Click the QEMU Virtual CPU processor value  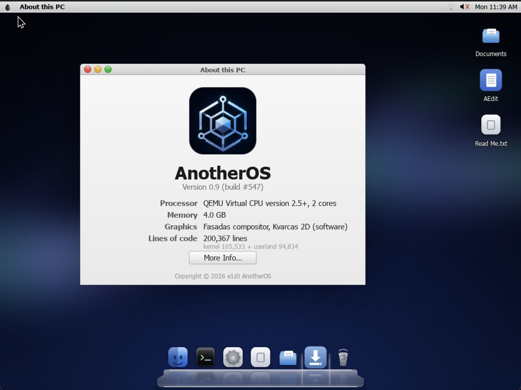click(x=270, y=203)
